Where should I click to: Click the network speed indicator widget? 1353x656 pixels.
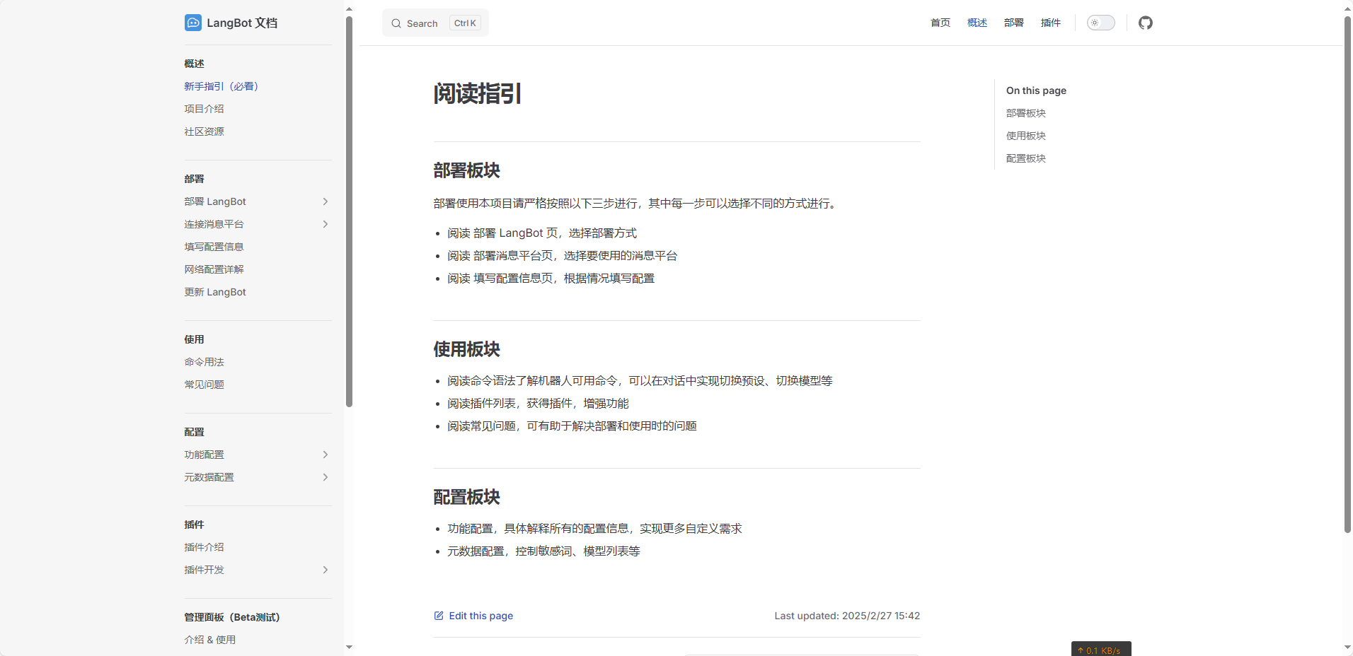click(x=1100, y=649)
